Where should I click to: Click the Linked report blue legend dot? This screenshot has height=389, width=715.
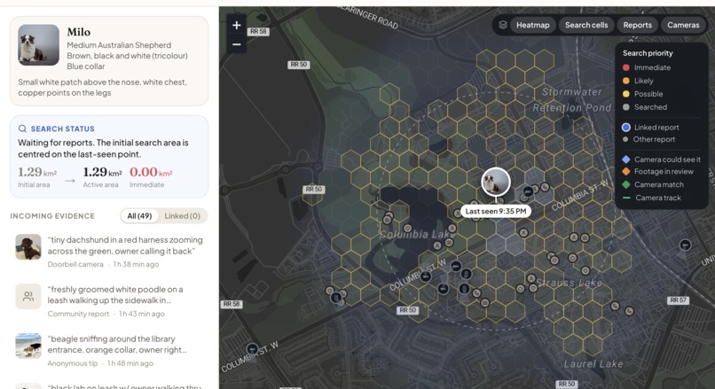pos(626,127)
